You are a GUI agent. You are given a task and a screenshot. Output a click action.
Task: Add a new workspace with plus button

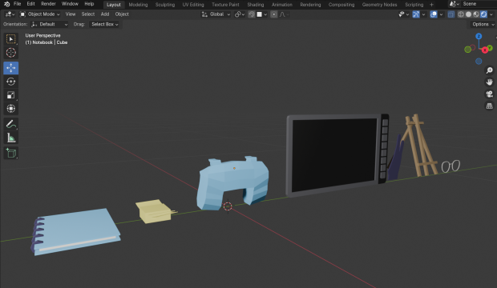[x=431, y=5]
